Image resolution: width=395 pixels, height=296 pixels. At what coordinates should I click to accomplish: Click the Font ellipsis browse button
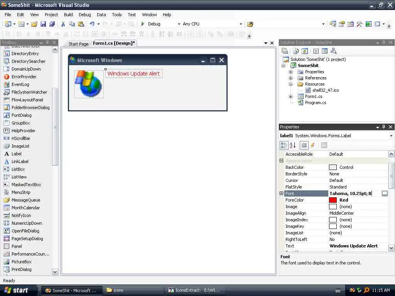pyautogui.click(x=385, y=193)
